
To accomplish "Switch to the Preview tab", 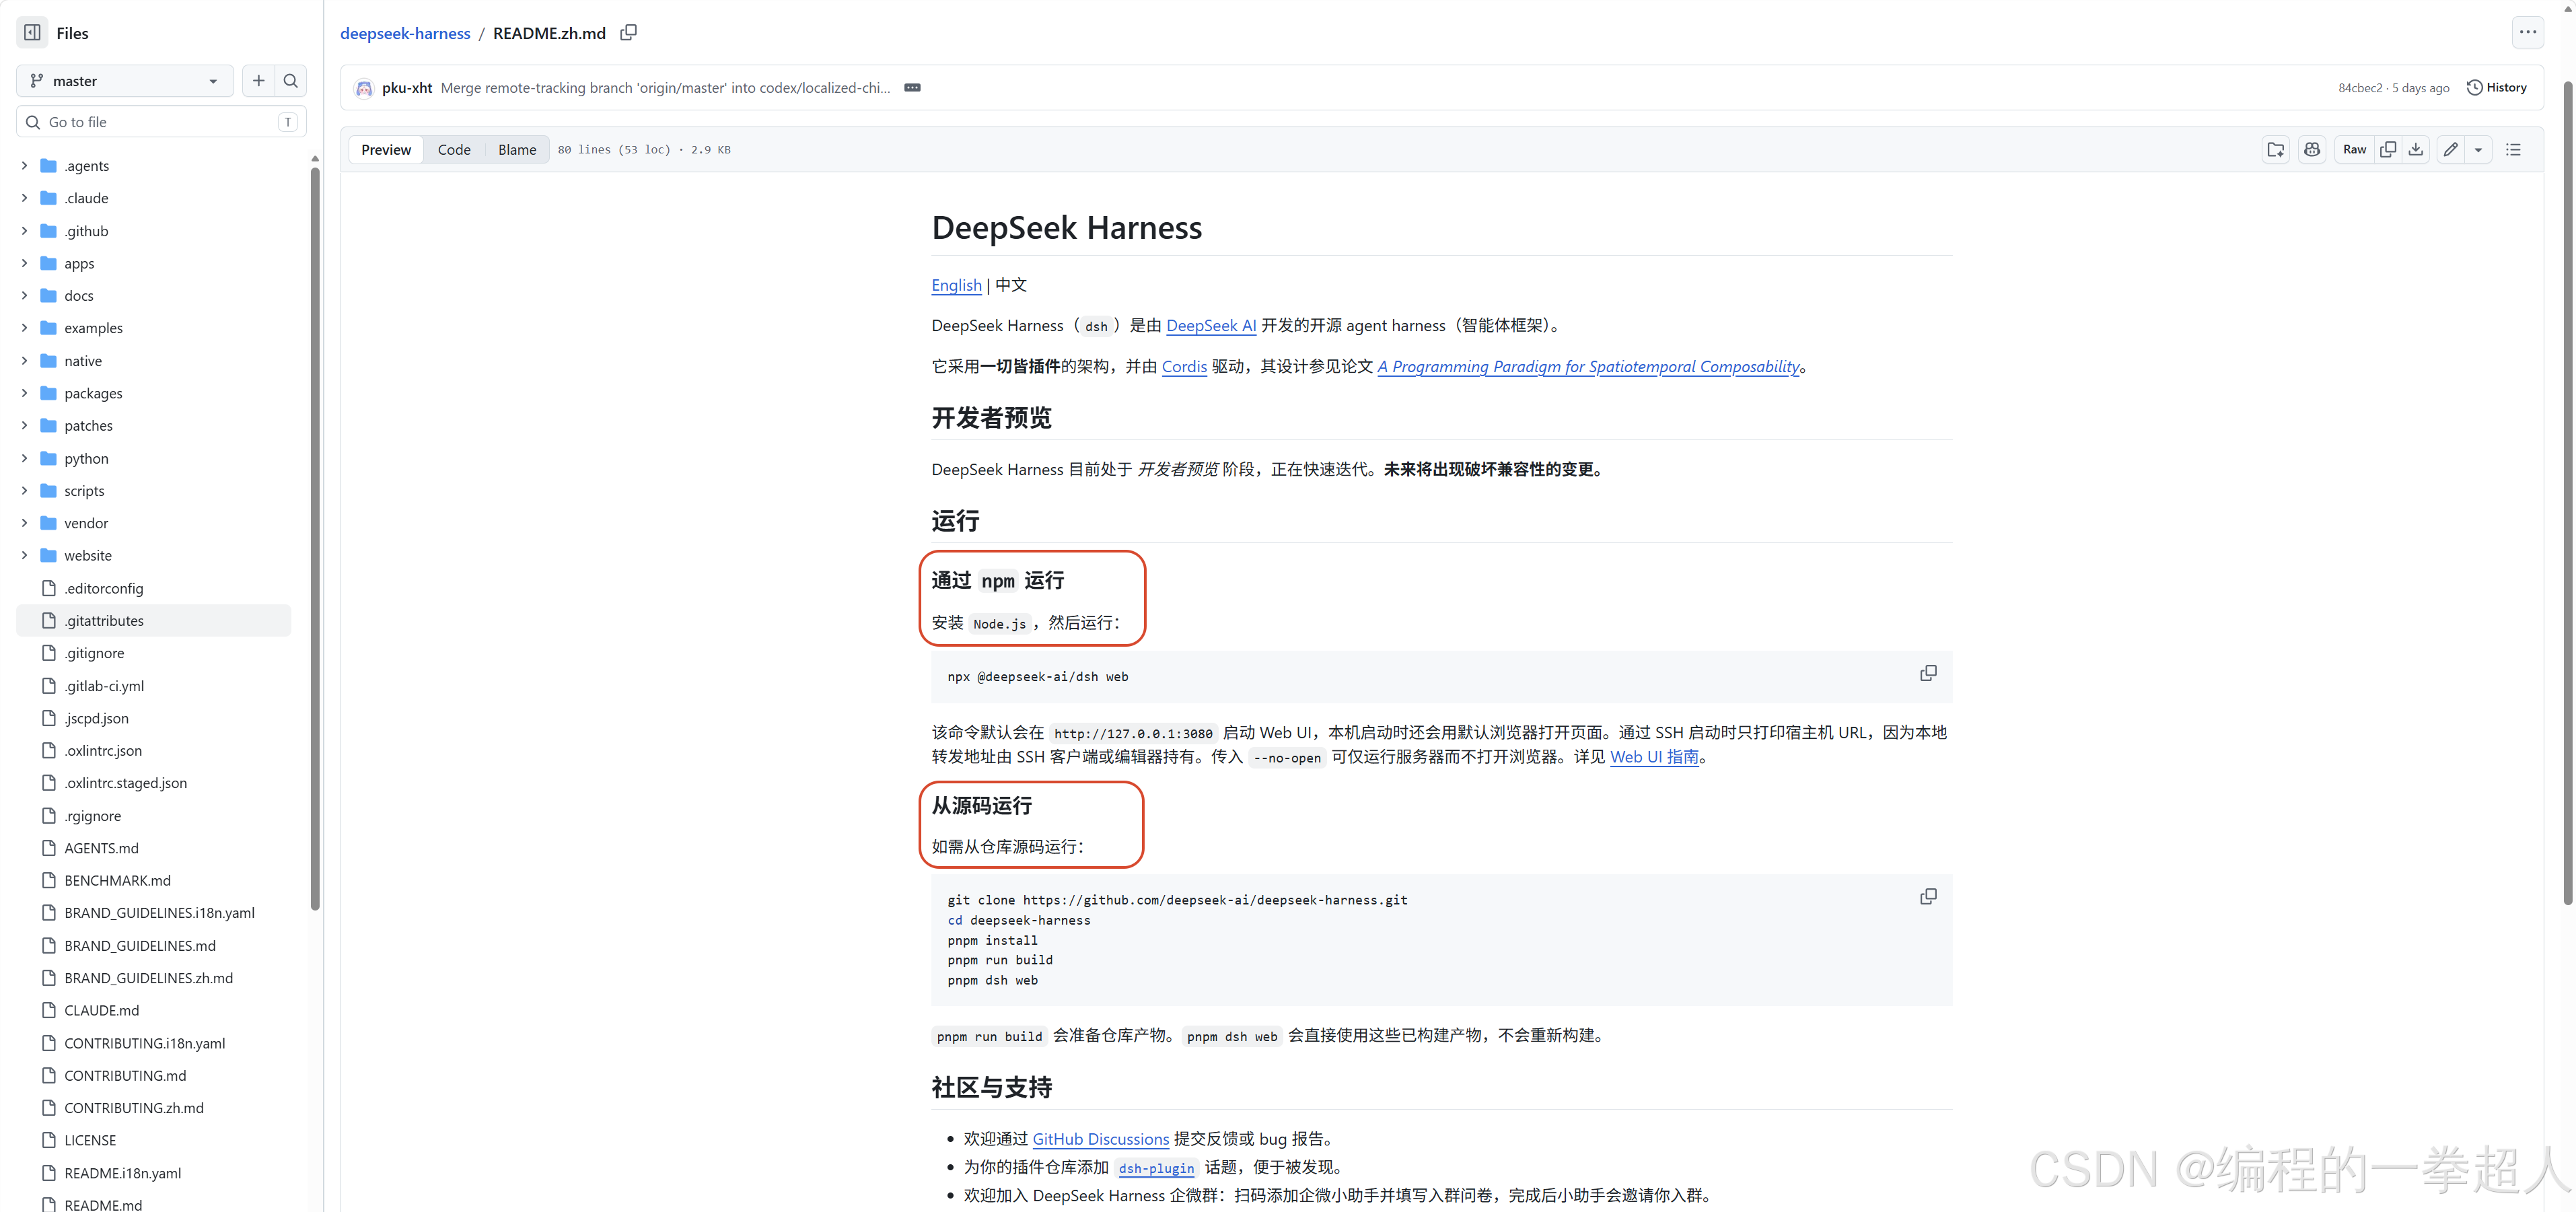I will click(x=386, y=150).
